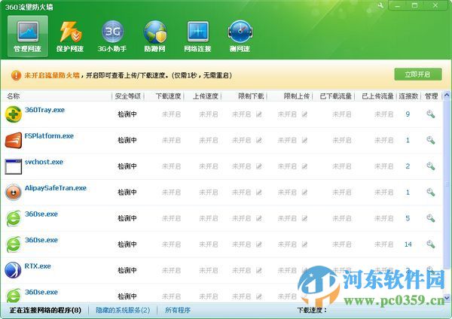Open manage wrench for 360Tray.exe
This screenshot has width=452, height=319.
(x=431, y=114)
